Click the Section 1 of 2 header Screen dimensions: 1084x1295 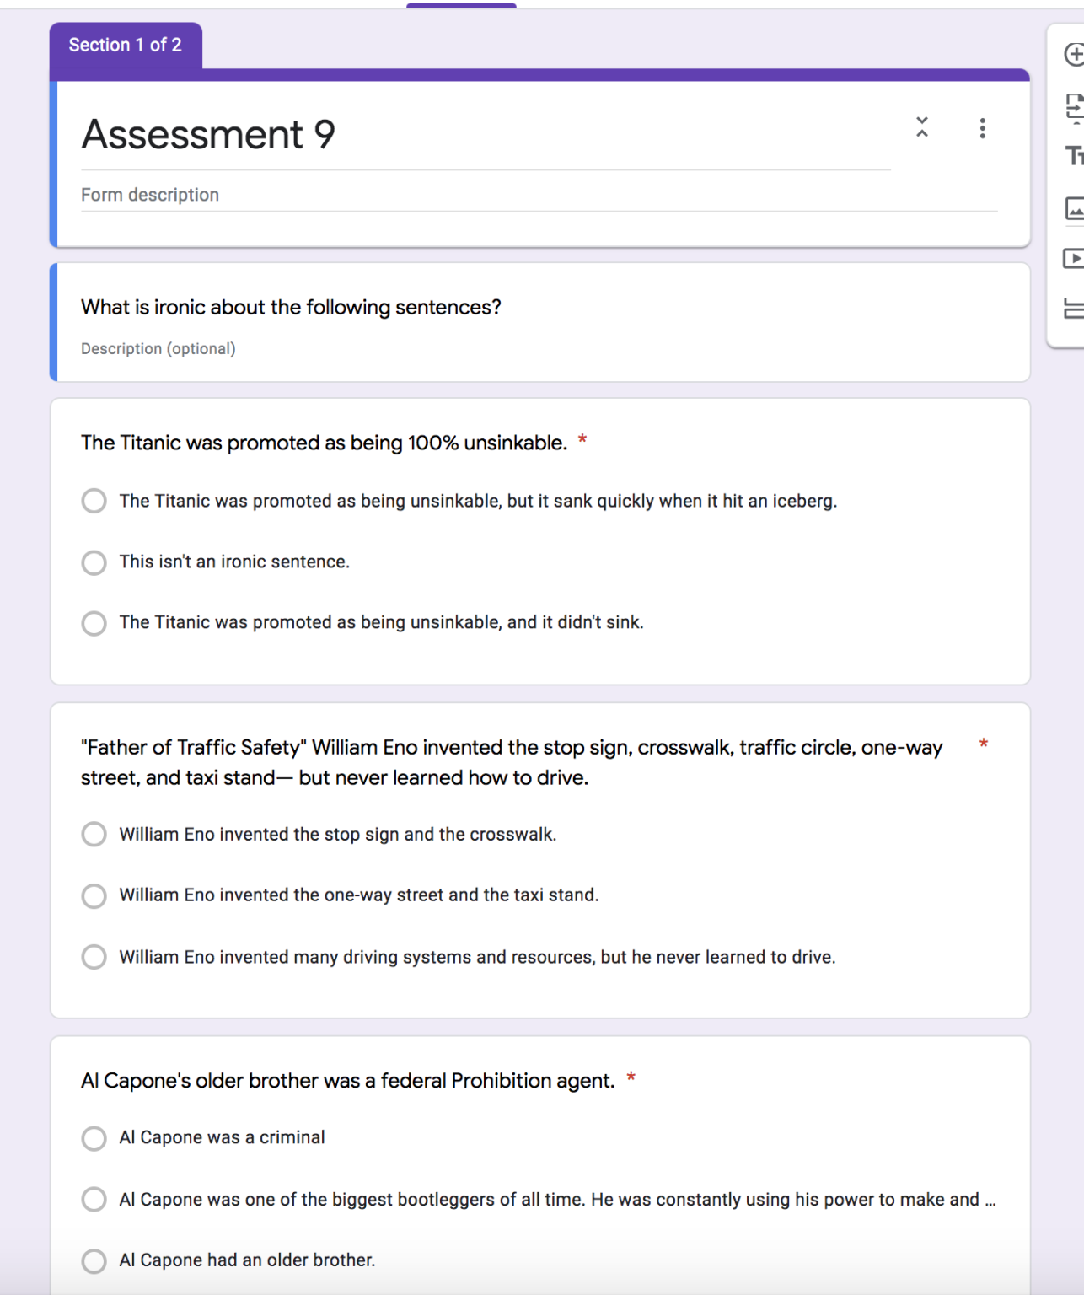click(x=126, y=45)
